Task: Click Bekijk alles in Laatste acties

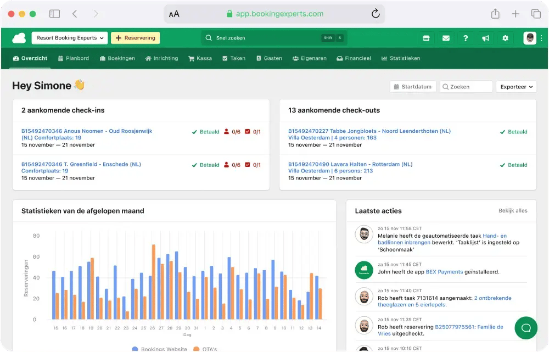Action: [x=513, y=211]
